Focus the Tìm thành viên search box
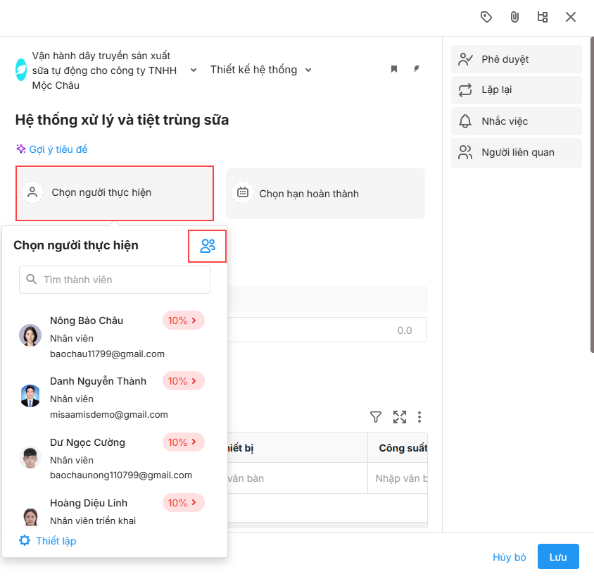The width and height of the screenshot is (594, 579). coord(115,280)
